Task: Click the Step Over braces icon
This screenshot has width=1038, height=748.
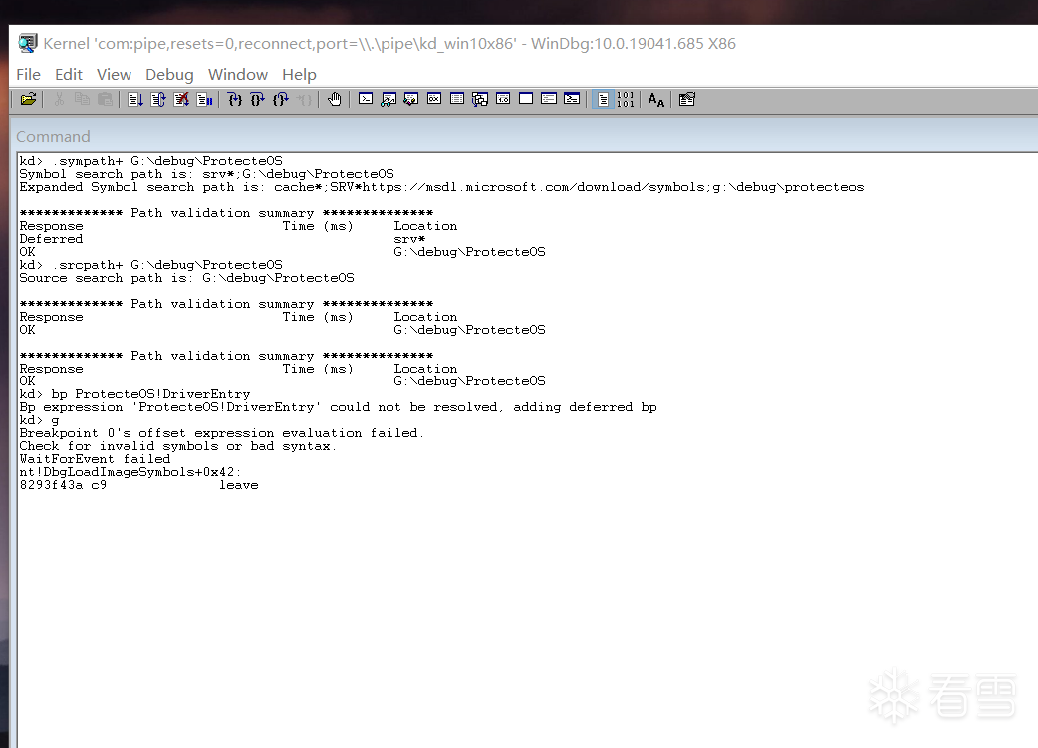Action: [258, 100]
